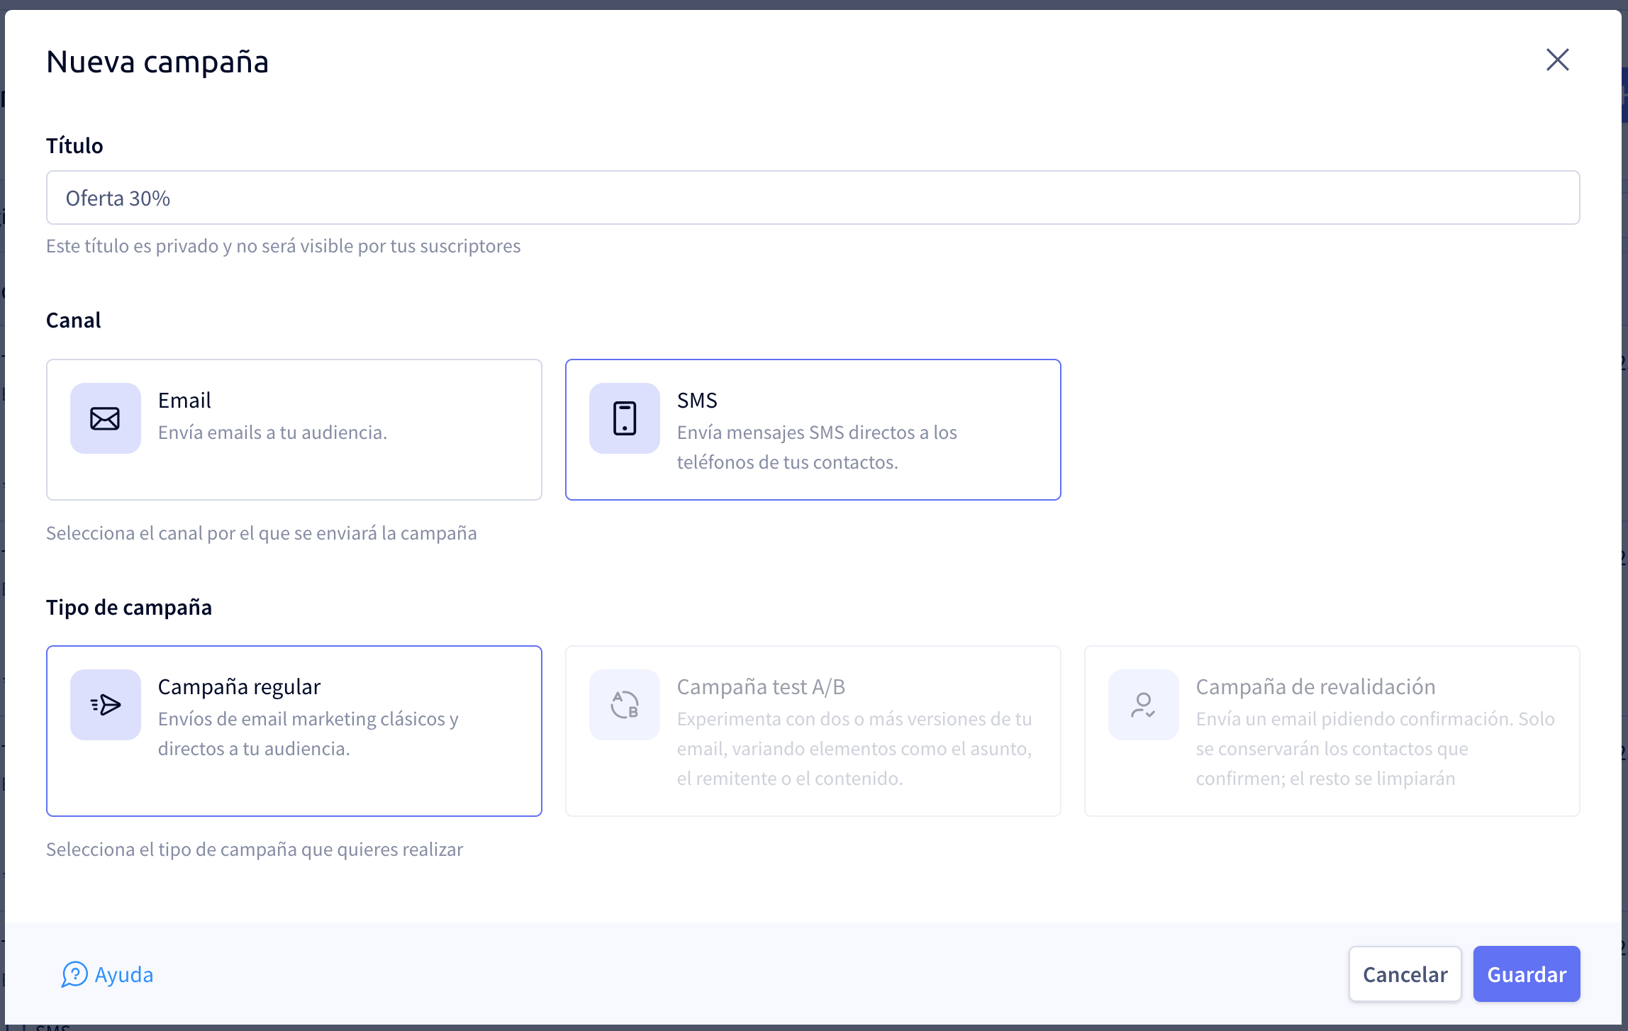Close the Nueva campaña dialog
Viewport: 1628px width, 1031px height.
click(x=1557, y=60)
